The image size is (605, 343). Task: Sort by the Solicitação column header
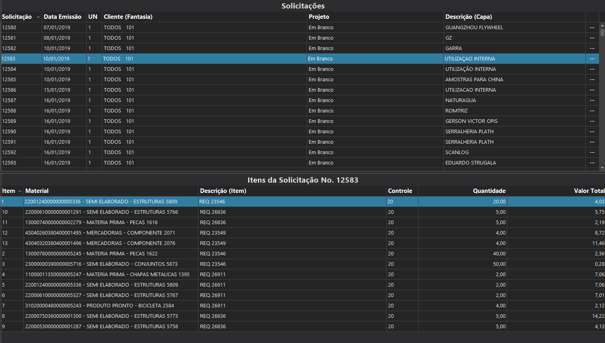coord(21,17)
